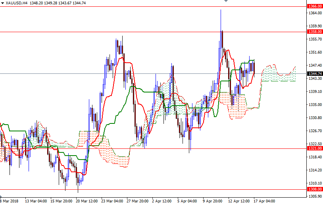This screenshot has height=204, width=323.
Task: Click the 1326.70 mark on price scale
Action: (315, 131)
